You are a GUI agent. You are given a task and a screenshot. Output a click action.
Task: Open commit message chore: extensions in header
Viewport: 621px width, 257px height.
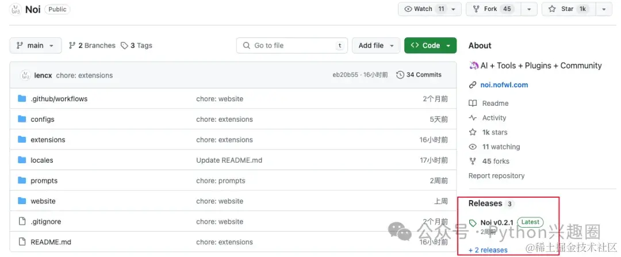point(85,75)
